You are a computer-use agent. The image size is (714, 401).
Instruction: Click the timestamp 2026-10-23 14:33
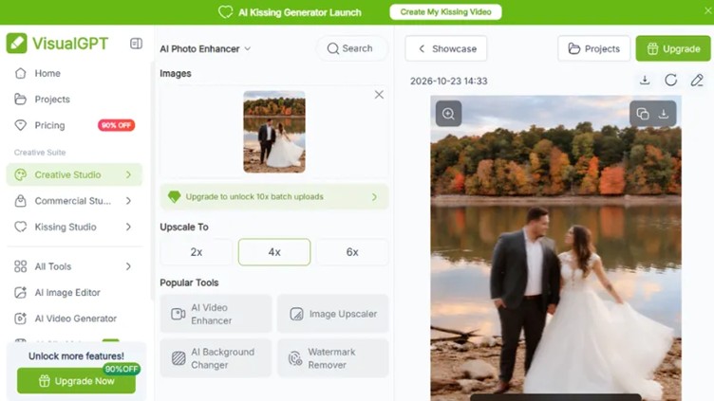[448, 81]
